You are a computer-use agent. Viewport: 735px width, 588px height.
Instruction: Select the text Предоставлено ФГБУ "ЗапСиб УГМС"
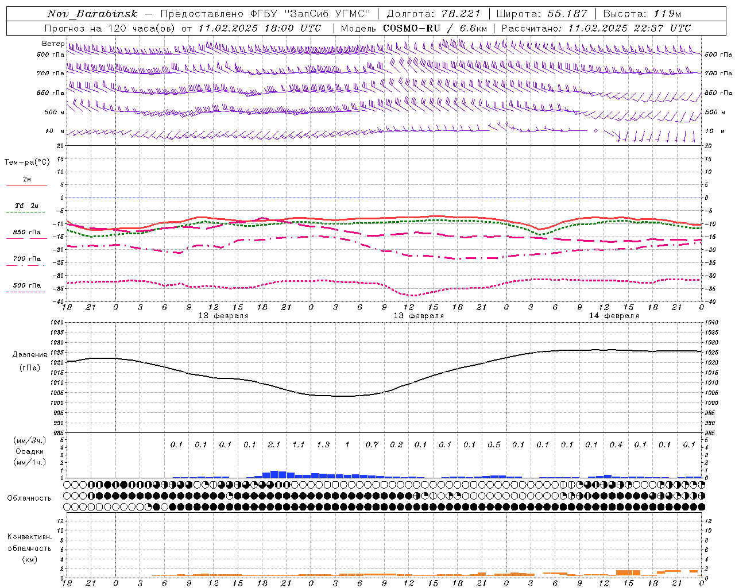pos(265,14)
